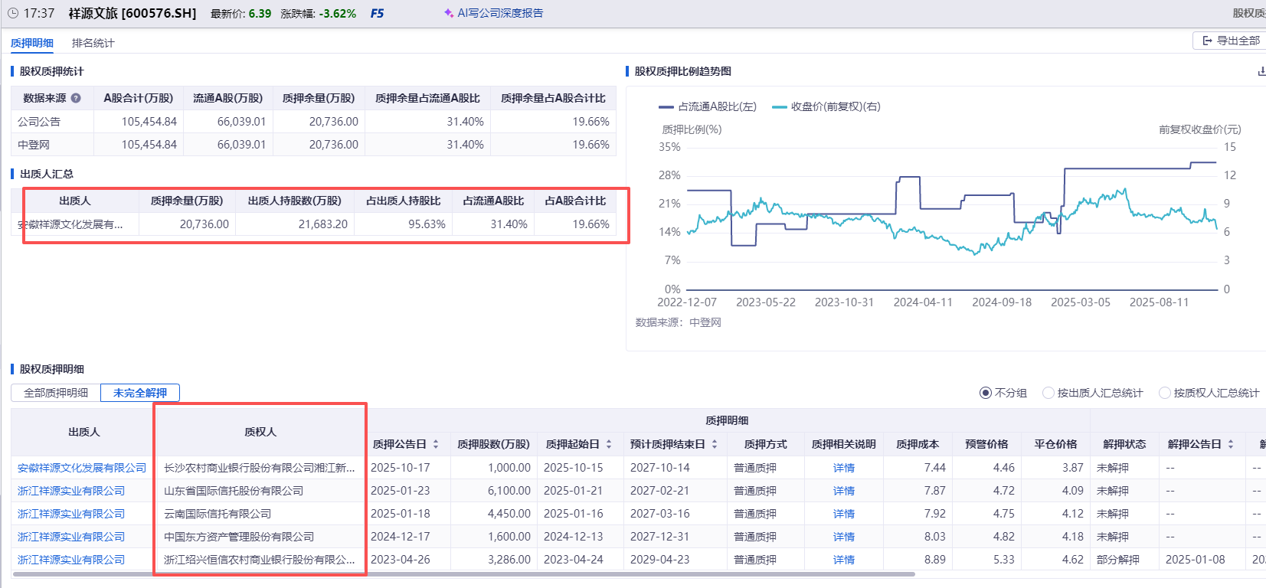The height and width of the screenshot is (588, 1266).
Task: Toggle 占流通A股比(左) legend series
Action: tap(708, 106)
